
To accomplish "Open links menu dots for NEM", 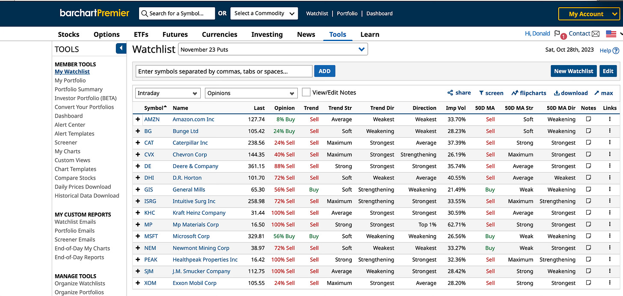I will click(610, 248).
